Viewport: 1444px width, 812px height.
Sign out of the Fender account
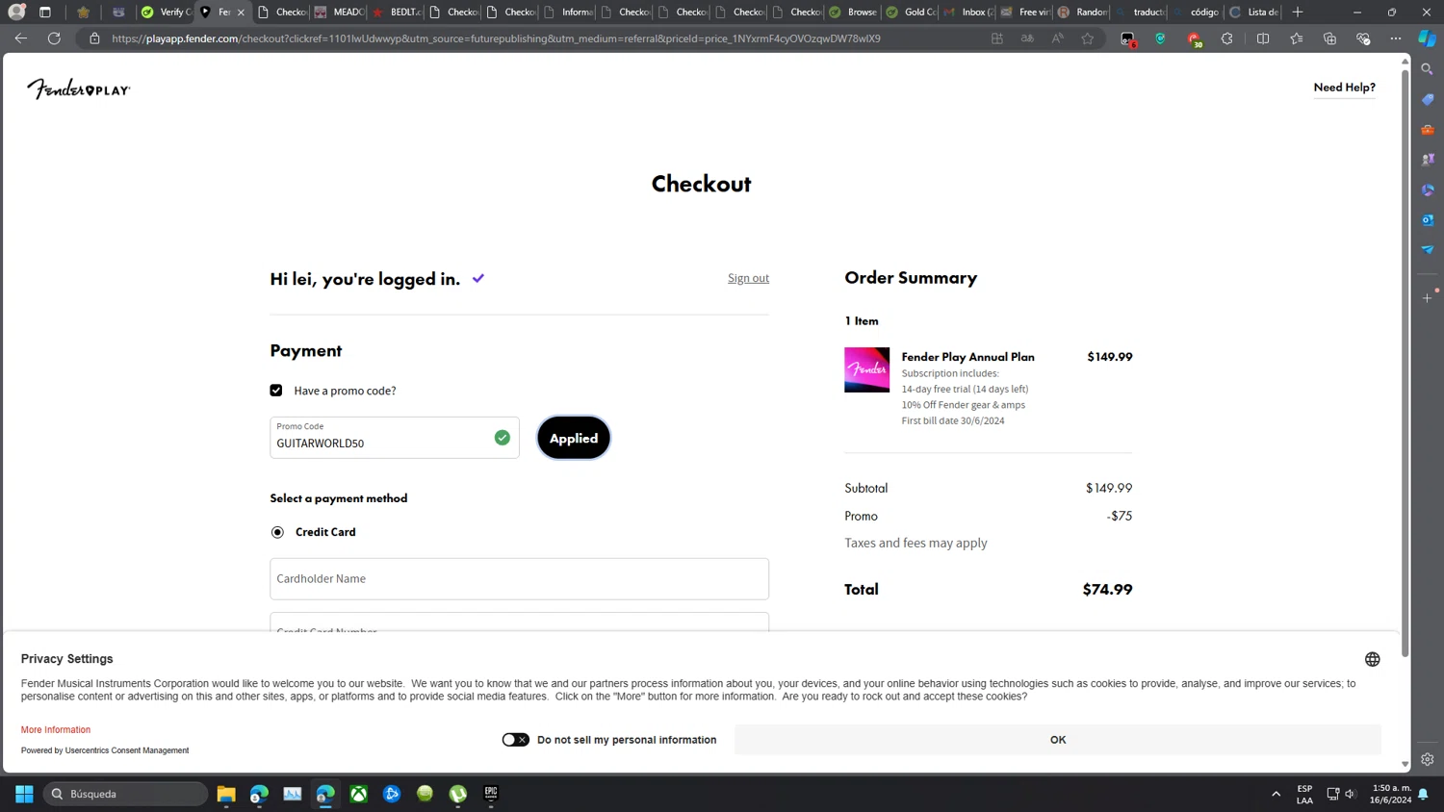tap(748, 278)
